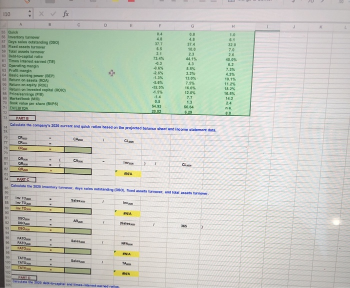Viewport: 350px width, 288px height.
Task: Select row 74 header
Action: (5, 127)
